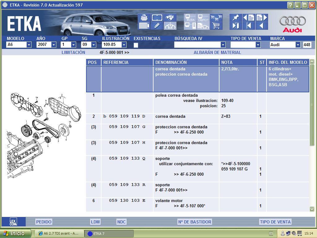The width and height of the screenshot is (317, 238).
Task: Click the scrollbar up arrow
Action: pyautogui.click(x=312, y=62)
